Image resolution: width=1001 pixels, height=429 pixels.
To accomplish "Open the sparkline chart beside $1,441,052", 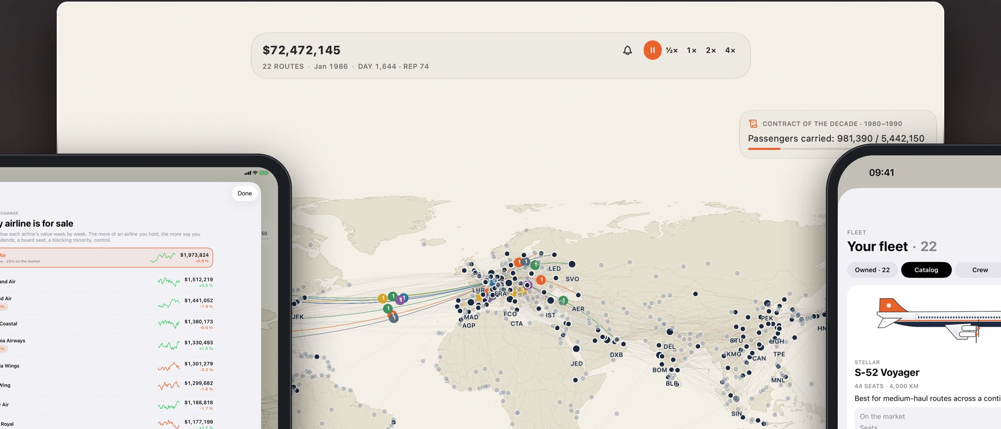I will click(x=169, y=303).
